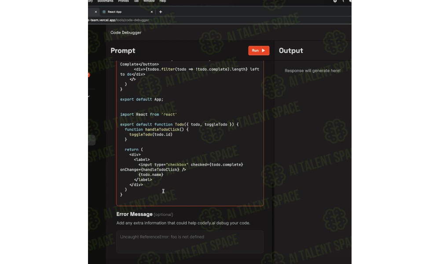Click the Error Message input field
This screenshot has height=264, width=440.
tap(190, 242)
